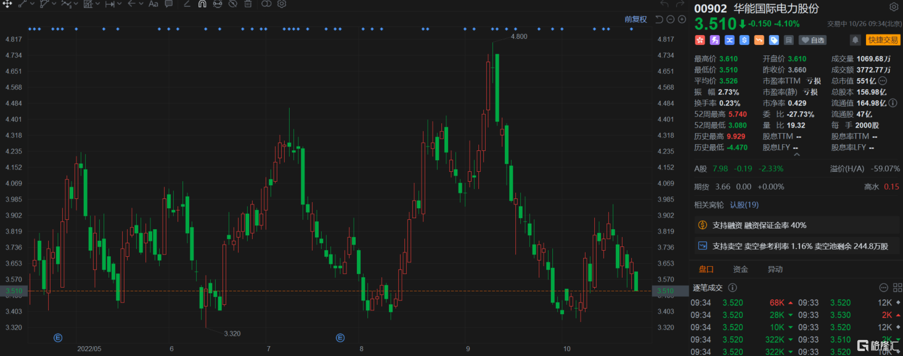Click the blue shuffle connect badge

729,40
